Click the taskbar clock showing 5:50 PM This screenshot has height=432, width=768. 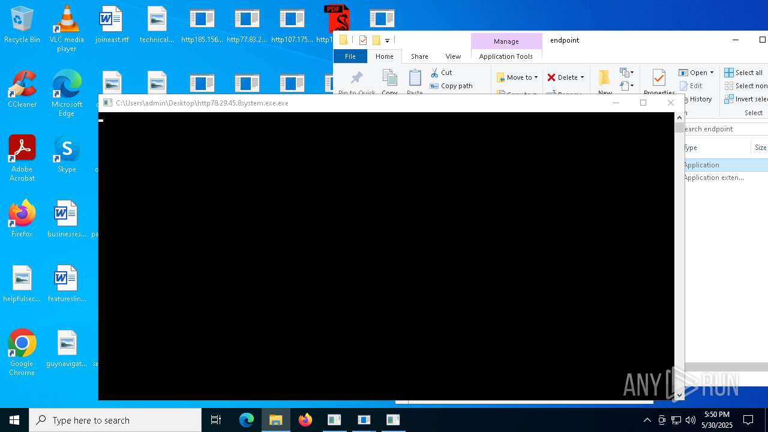717,420
